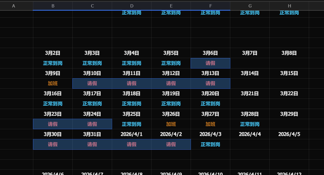The height and width of the screenshot is (175, 324).
Task: Click the 3月5日 date cell
Action: click(x=171, y=53)
